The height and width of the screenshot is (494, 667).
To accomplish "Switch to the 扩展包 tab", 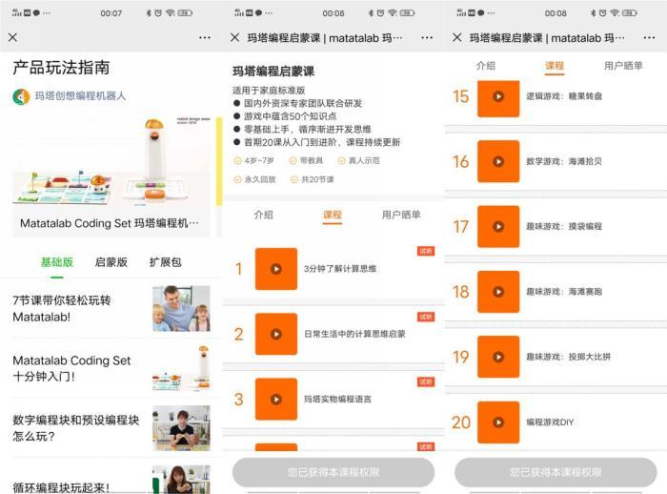I will tap(165, 262).
